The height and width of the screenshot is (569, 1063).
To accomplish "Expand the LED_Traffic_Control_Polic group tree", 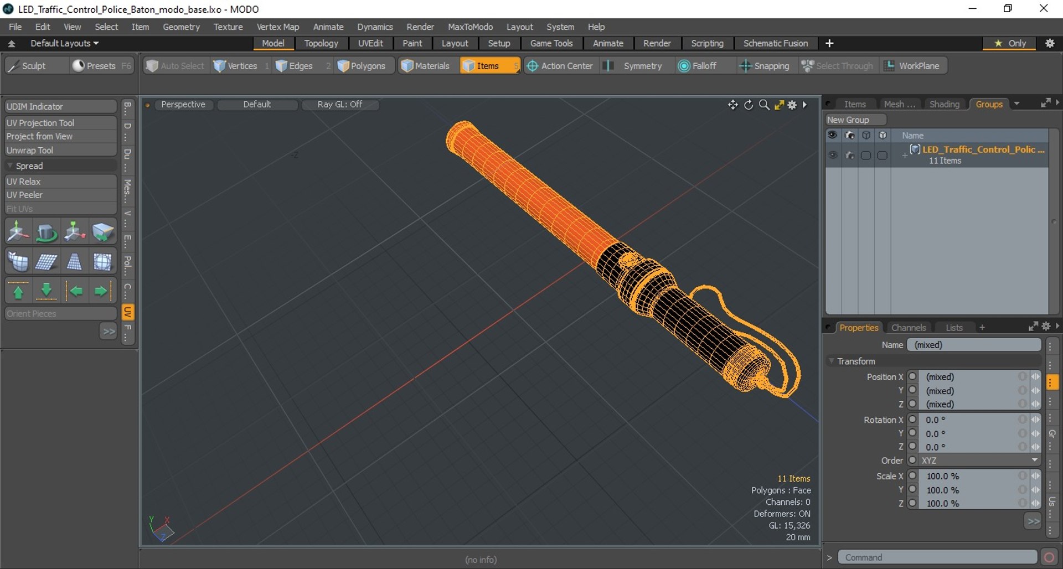I will pos(905,156).
